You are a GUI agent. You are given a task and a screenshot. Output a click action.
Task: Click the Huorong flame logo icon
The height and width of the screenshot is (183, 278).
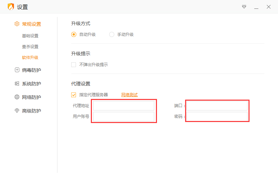11,7
